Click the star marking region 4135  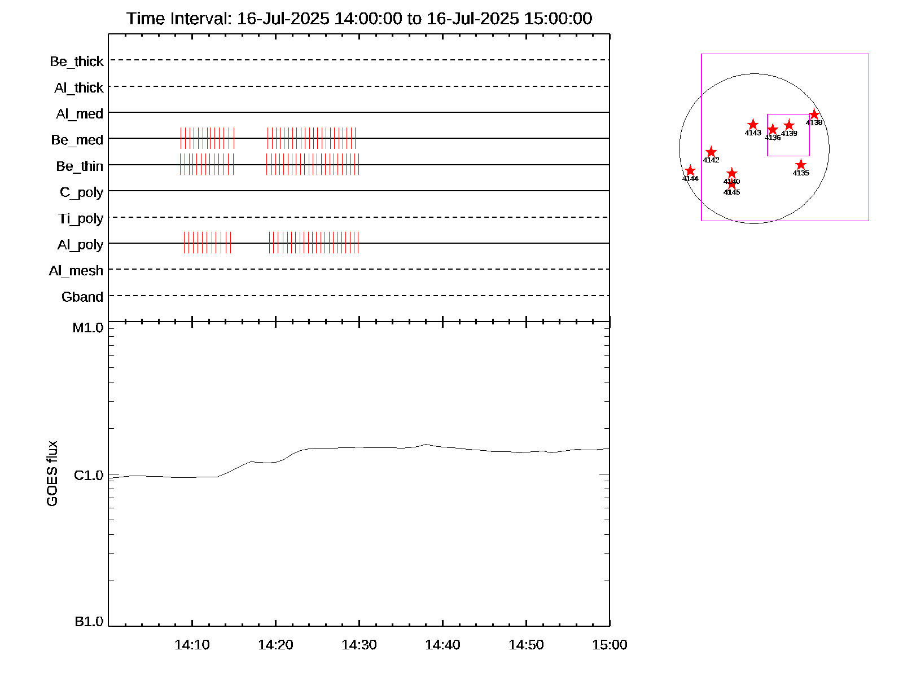coord(800,165)
